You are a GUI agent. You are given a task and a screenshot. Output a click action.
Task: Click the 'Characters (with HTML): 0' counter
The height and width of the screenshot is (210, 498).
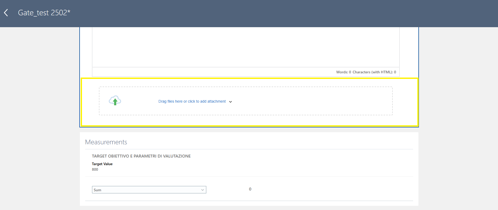(374, 72)
